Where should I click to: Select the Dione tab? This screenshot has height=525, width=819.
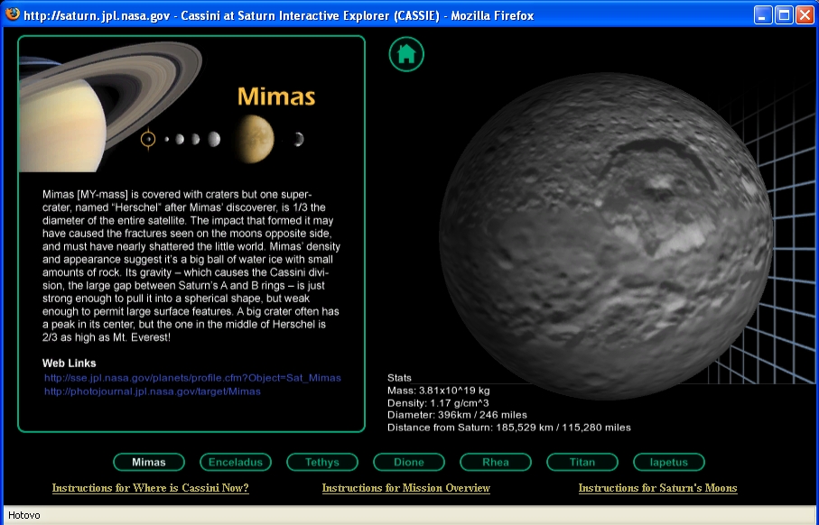coord(409,463)
